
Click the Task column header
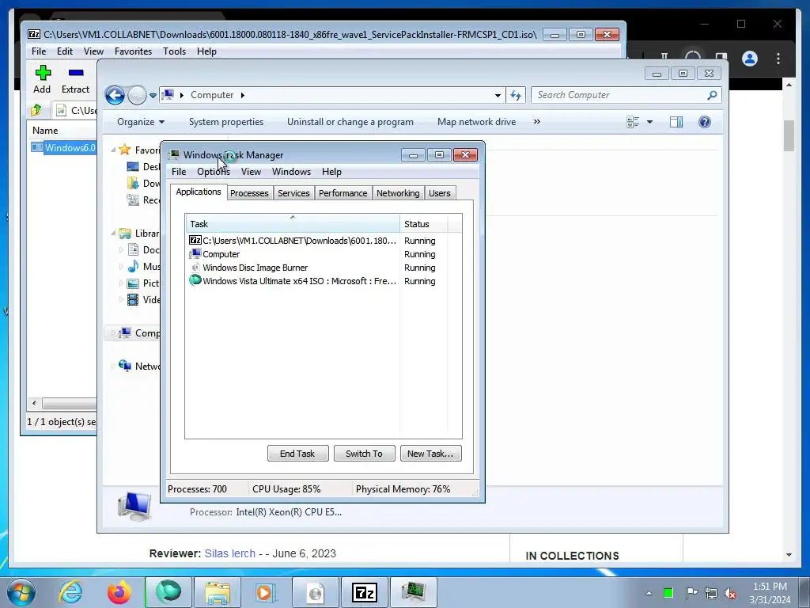click(x=293, y=224)
